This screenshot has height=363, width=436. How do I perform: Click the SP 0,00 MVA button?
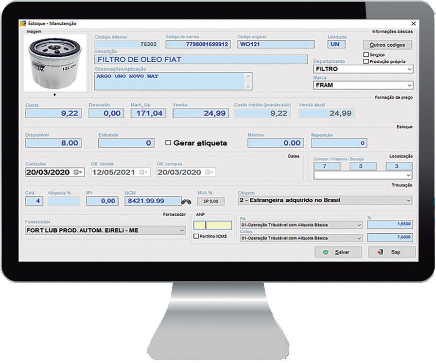pyautogui.click(x=210, y=201)
